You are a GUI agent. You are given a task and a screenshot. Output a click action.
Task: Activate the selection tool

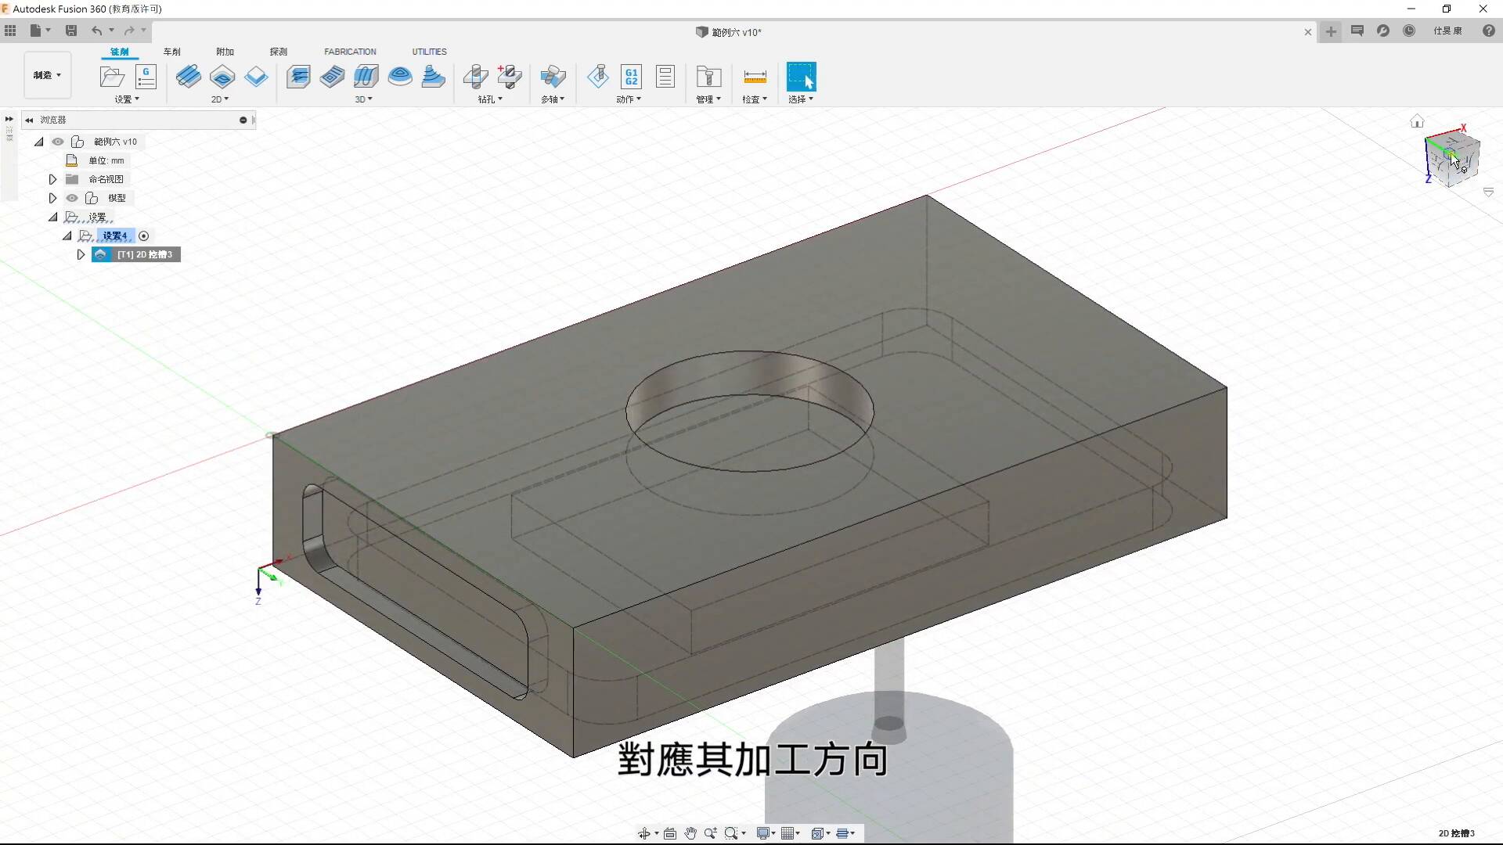(x=801, y=77)
